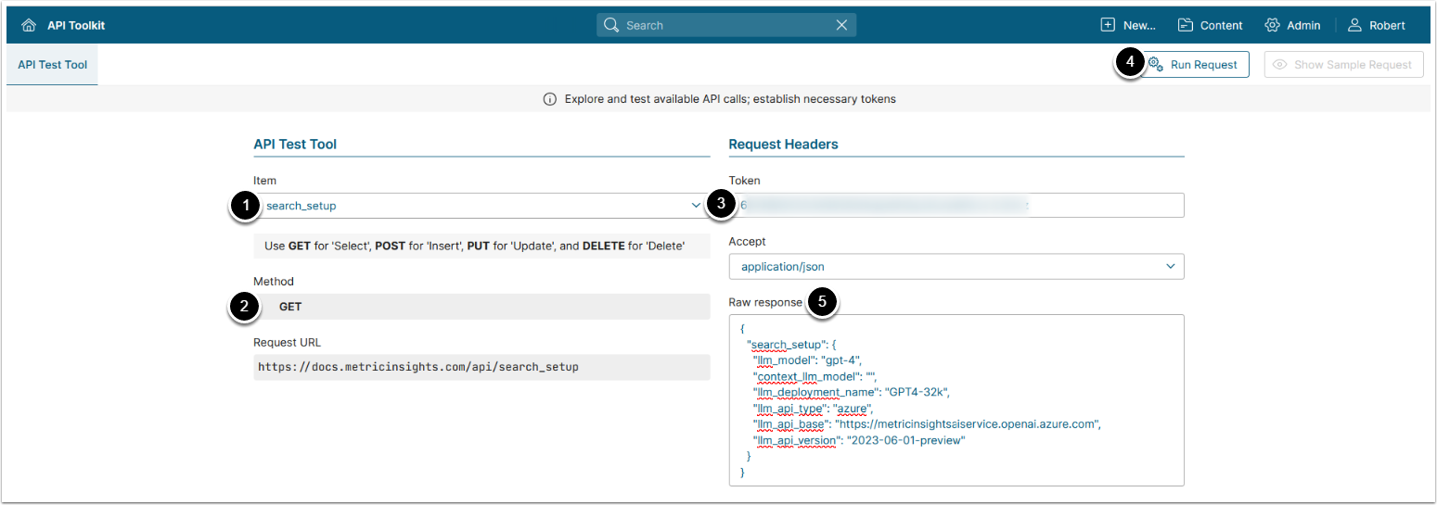Click the home icon in top bar
1437x505 pixels.
coord(29,25)
